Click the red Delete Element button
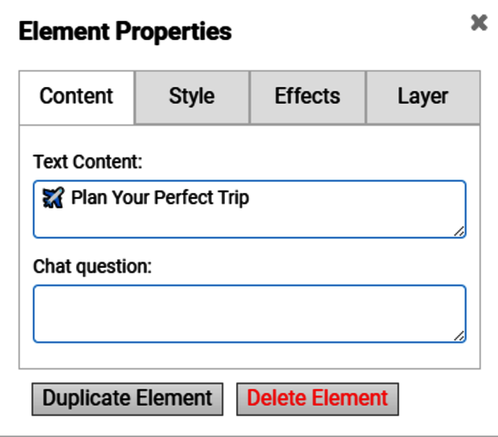The height and width of the screenshot is (437, 498). pos(317,398)
